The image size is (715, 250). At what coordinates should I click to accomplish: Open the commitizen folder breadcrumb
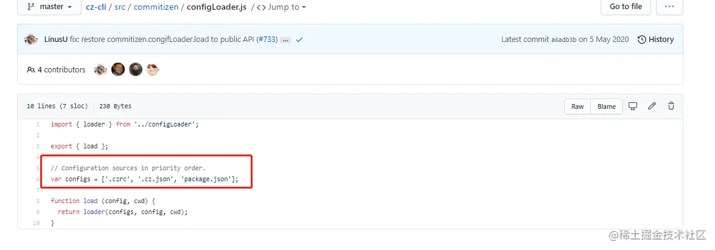pyautogui.click(x=156, y=7)
